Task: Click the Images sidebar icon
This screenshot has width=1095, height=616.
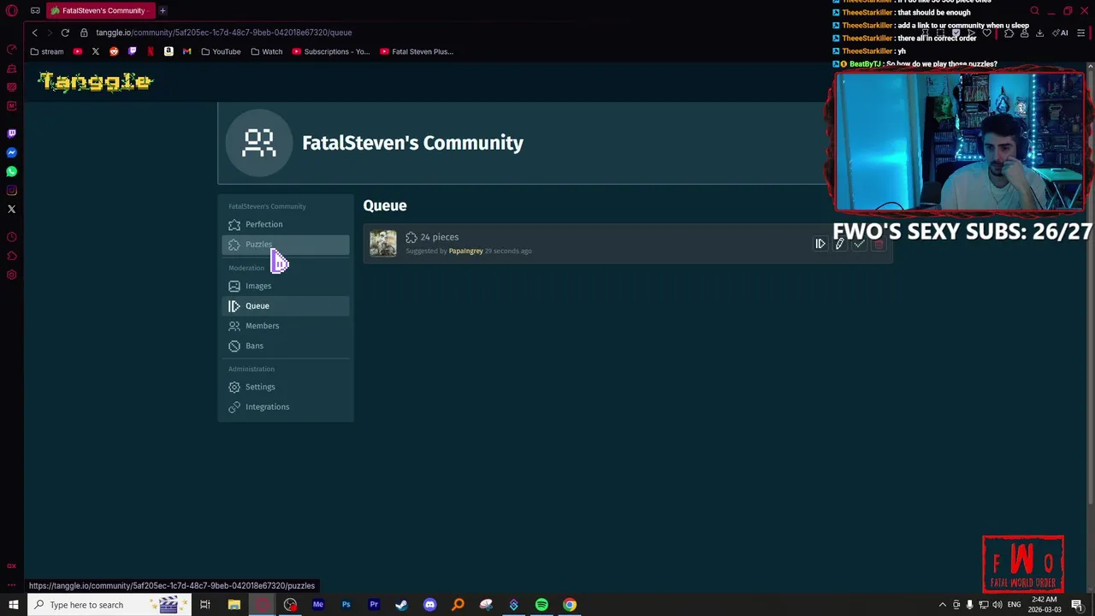Action: coord(234,286)
